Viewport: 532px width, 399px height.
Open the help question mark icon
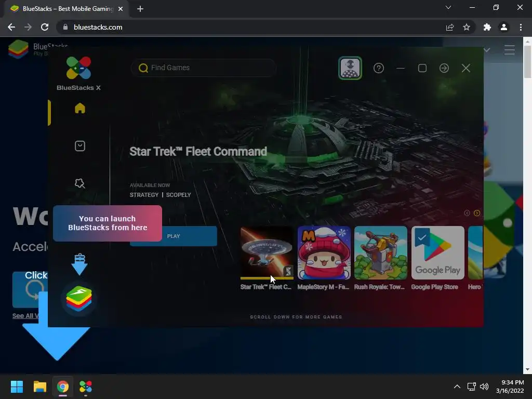click(x=379, y=68)
